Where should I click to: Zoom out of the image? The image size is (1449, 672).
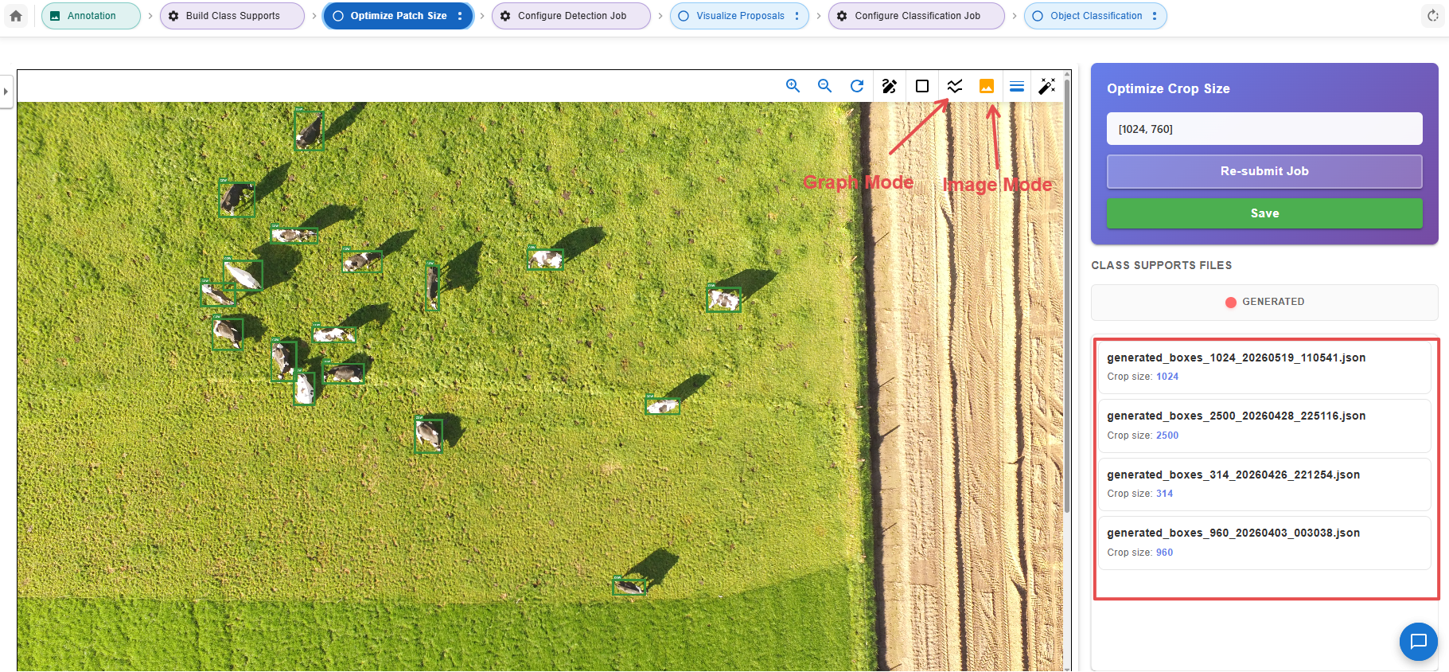tap(825, 86)
